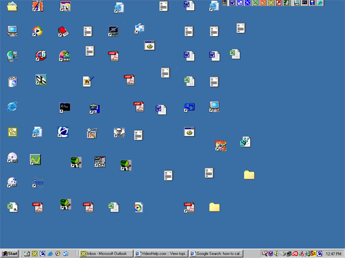Open the ZoneAlarm ZA tray icon
This screenshot has width=345, height=258.
313,254
